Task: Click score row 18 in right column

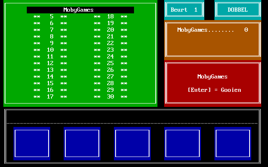Action: [111, 17]
